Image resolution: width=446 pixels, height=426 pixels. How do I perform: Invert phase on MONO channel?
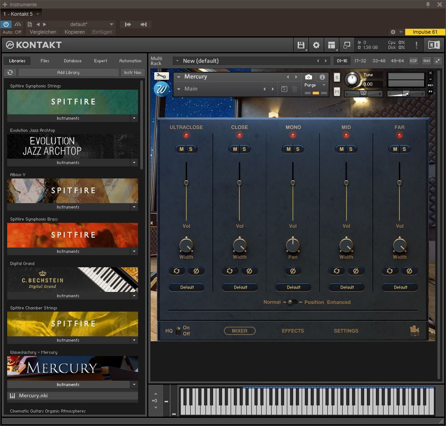293,271
